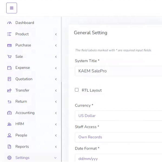
Task: Click the Settings gear icon
Action: click(9, 158)
